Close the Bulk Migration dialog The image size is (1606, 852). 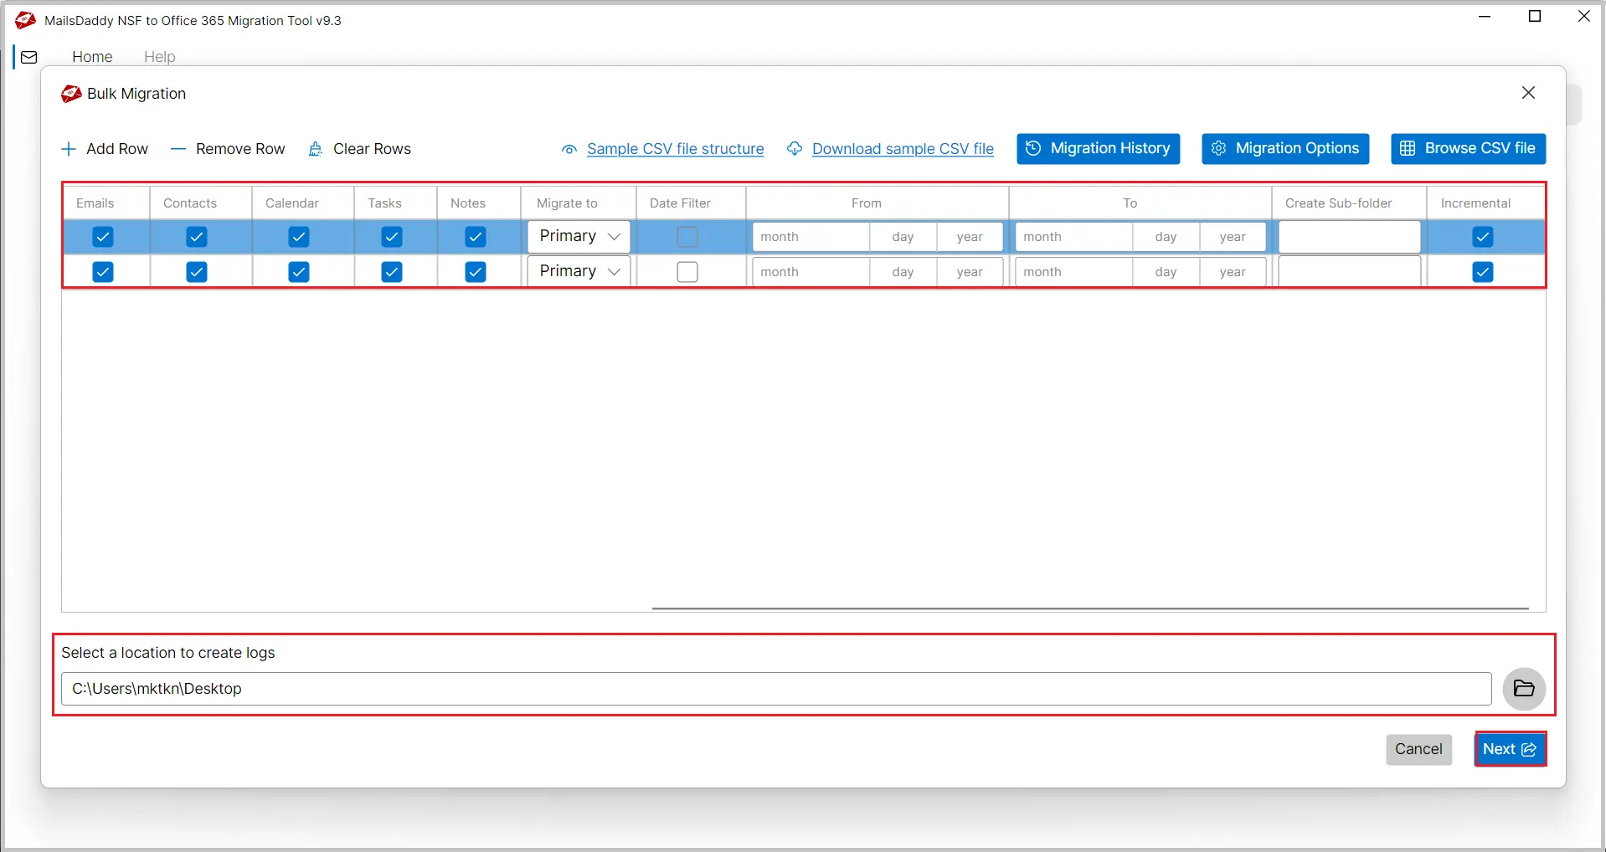(1528, 93)
